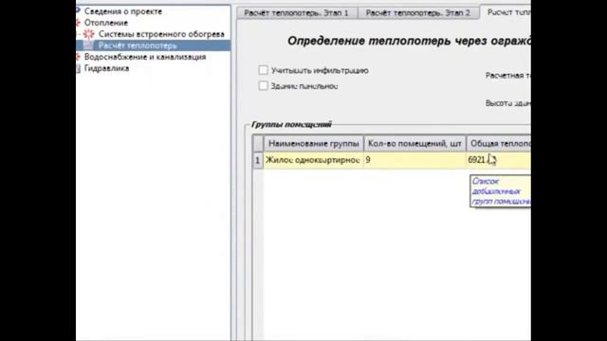This screenshot has height=341, width=607.
Task: Select 'Отопление' in the project tree
Action: [105, 23]
